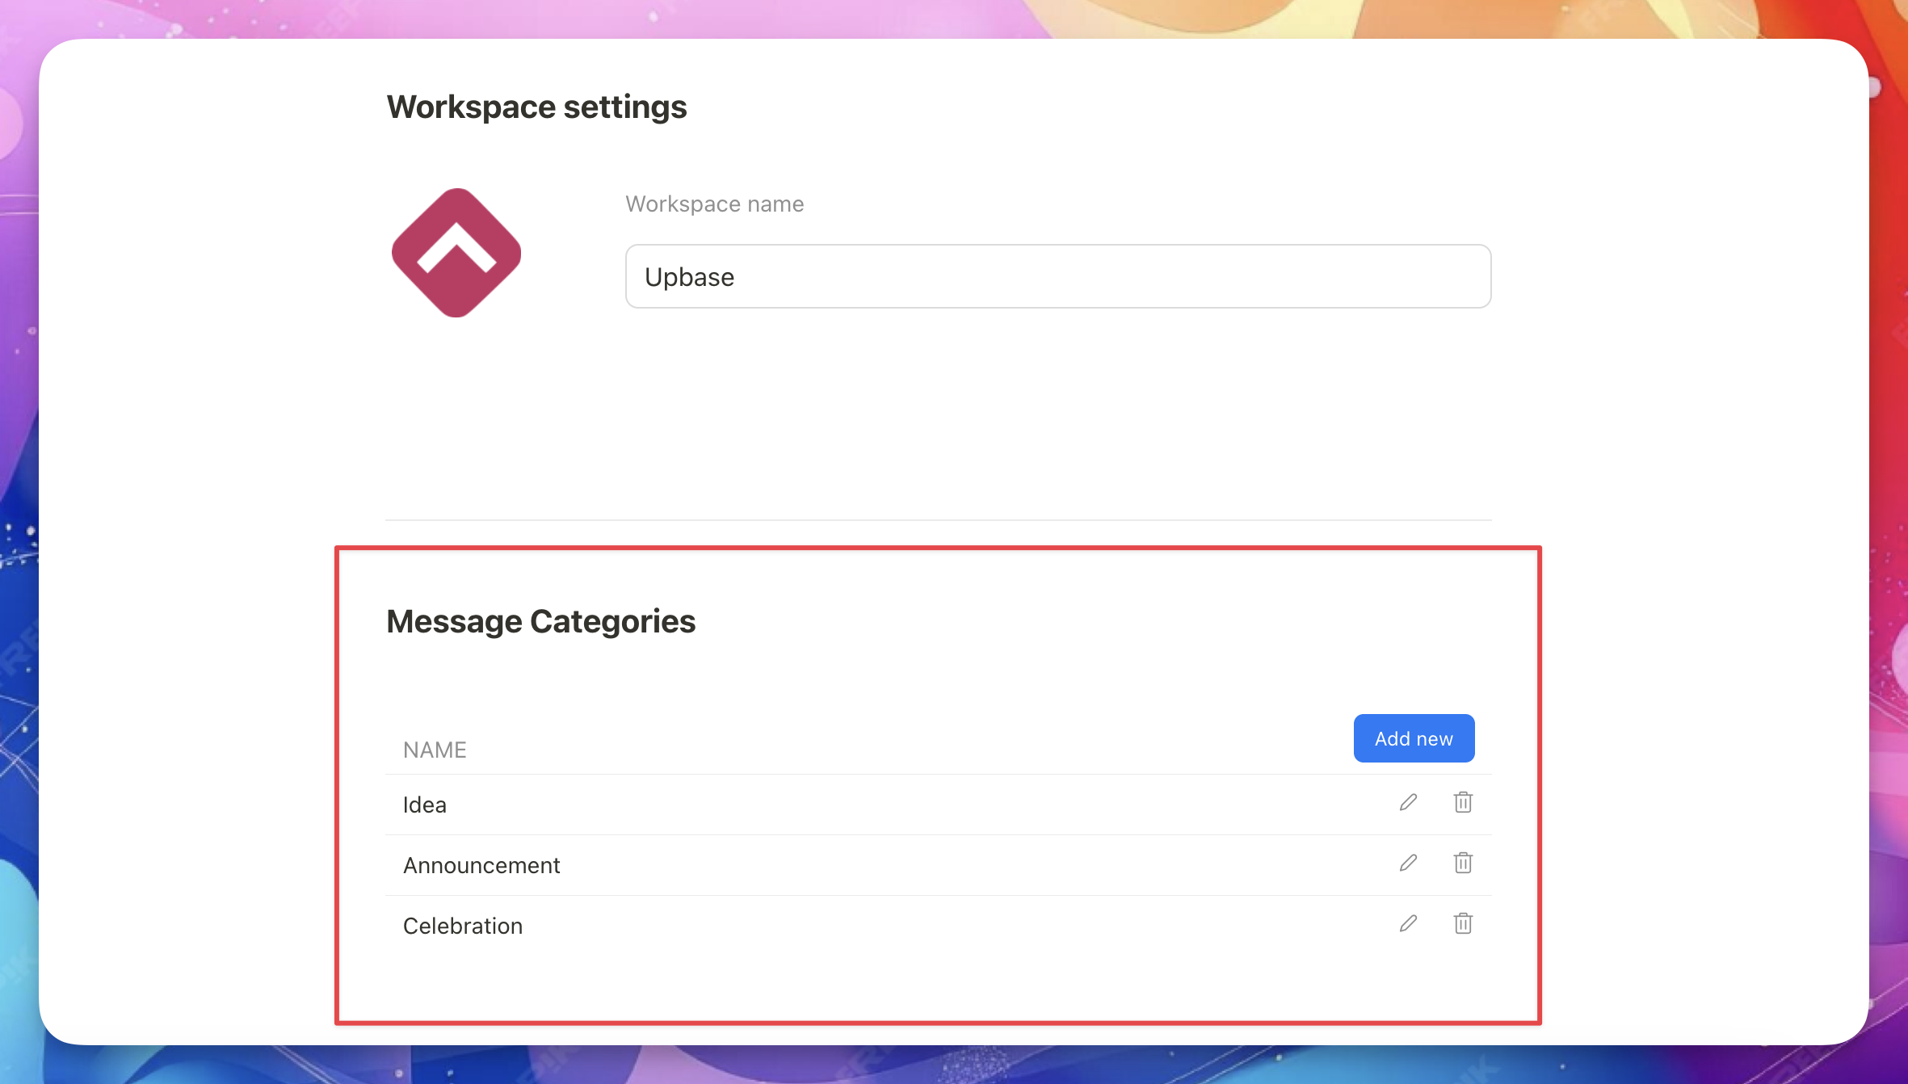Click the Workspace settings title
Image resolution: width=1908 pixels, height=1084 pixels.
click(536, 107)
